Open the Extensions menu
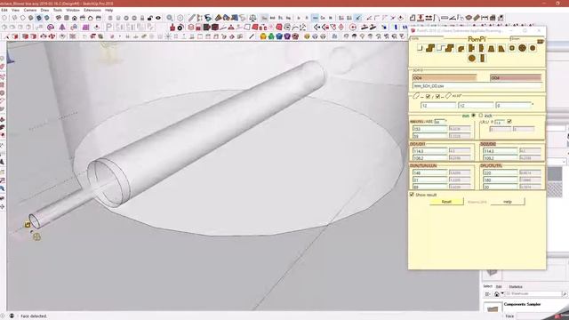 [x=92, y=10]
